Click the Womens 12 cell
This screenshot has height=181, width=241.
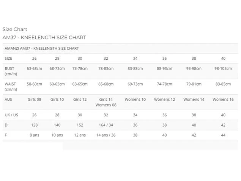(164, 100)
